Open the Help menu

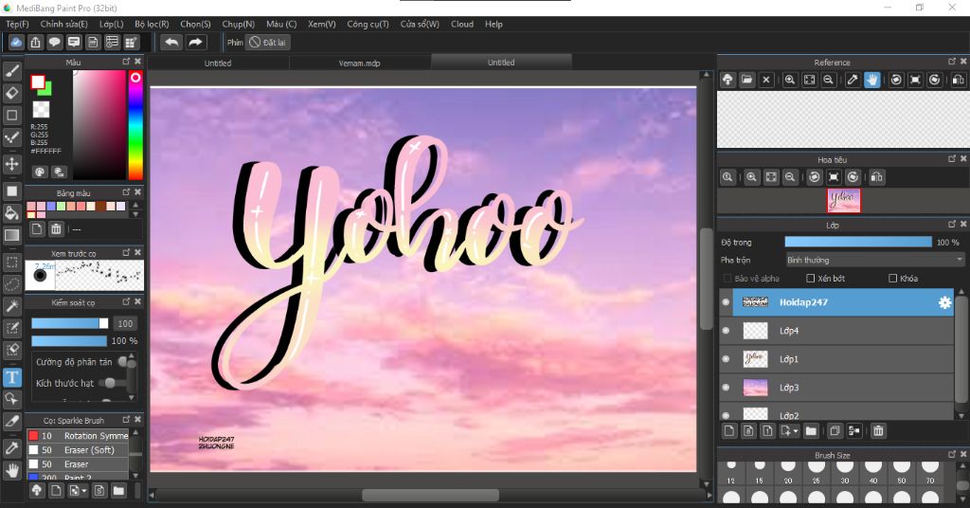pos(494,24)
